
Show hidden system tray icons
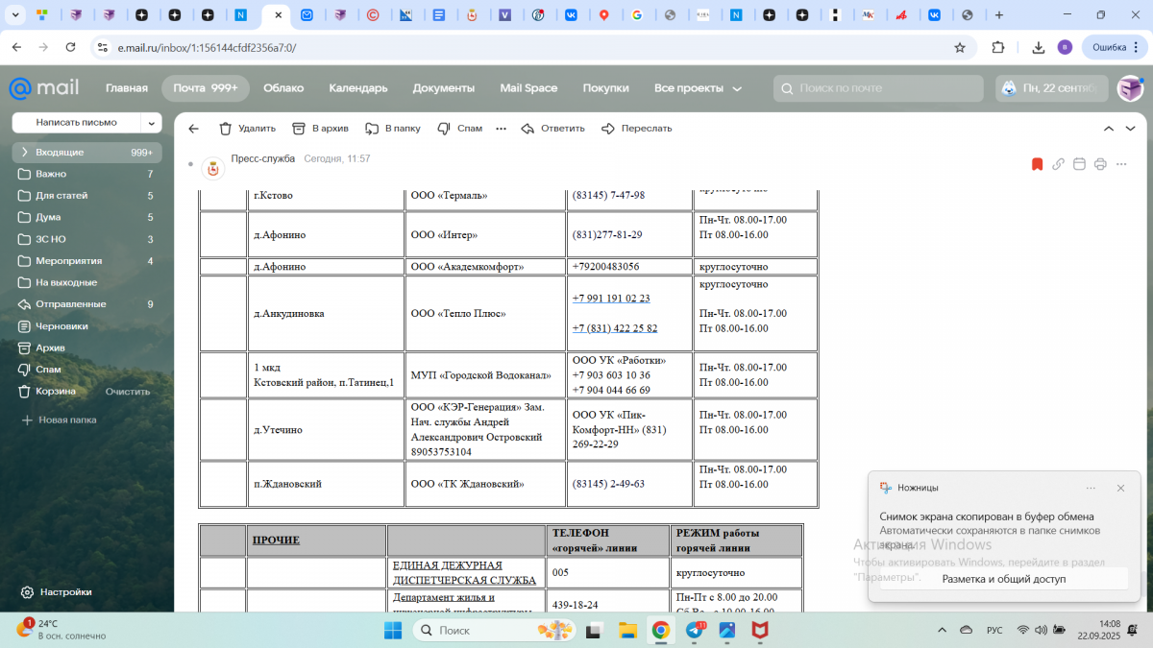pos(943,630)
